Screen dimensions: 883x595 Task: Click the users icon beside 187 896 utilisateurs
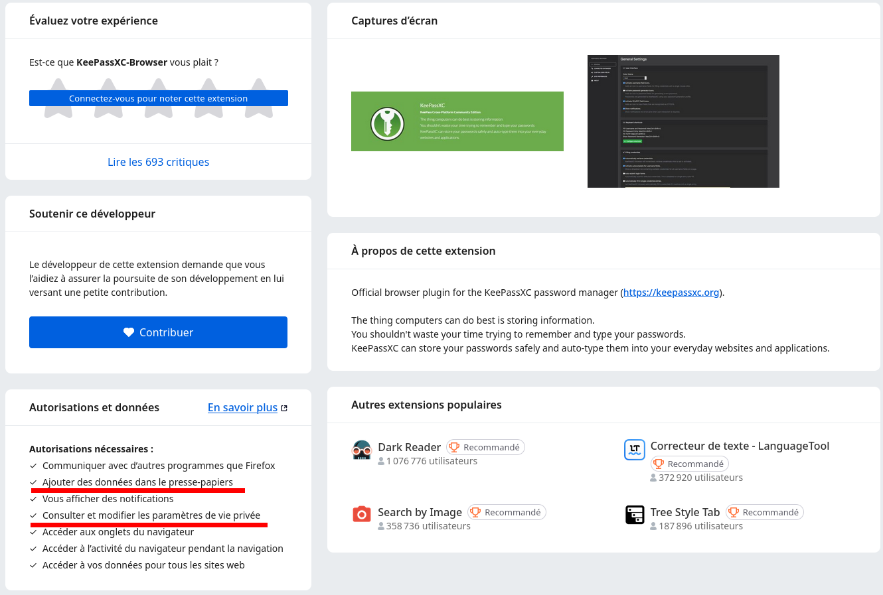[654, 526]
